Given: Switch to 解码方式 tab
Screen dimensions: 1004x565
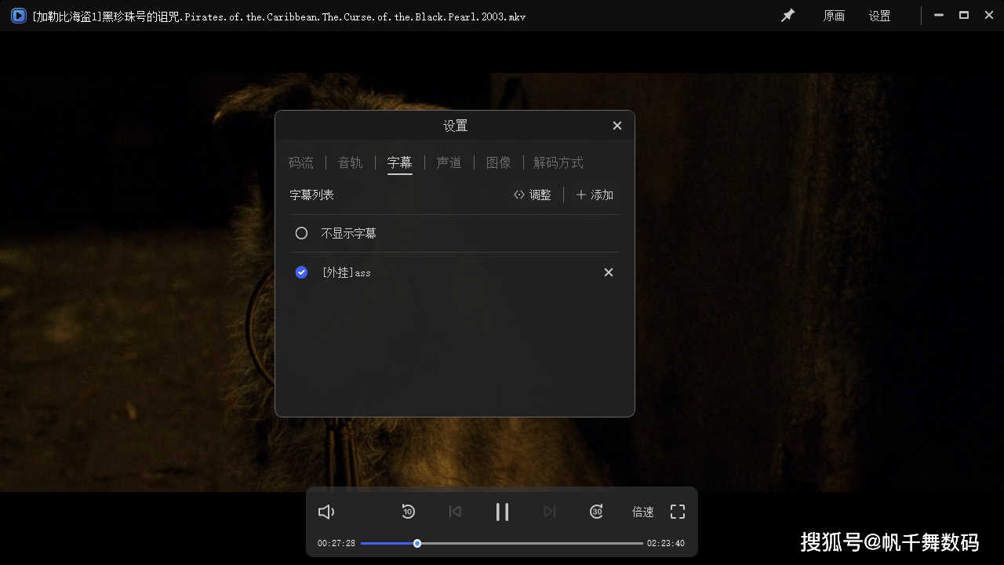Looking at the screenshot, I should [558, 162].
